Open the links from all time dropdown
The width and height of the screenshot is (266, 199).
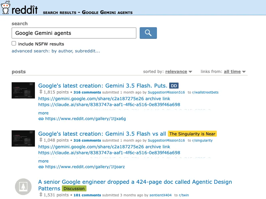point(235,72)
